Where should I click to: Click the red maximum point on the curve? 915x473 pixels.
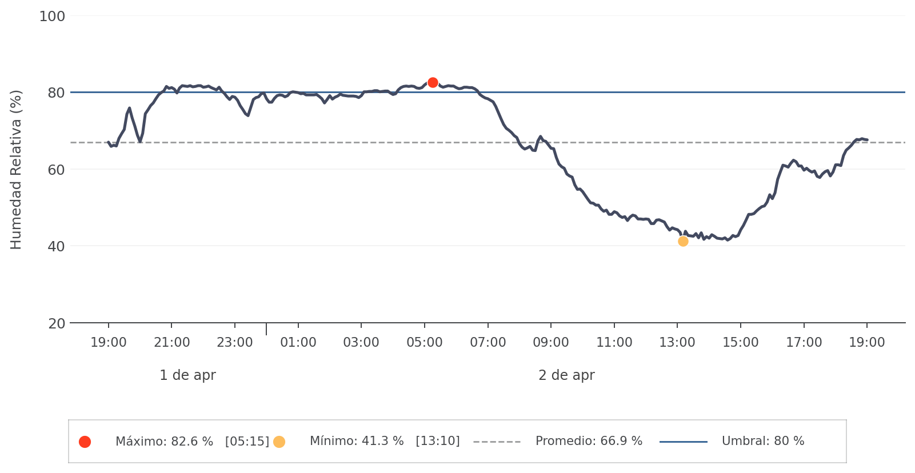pyautogui.click(x=433, y=83)
